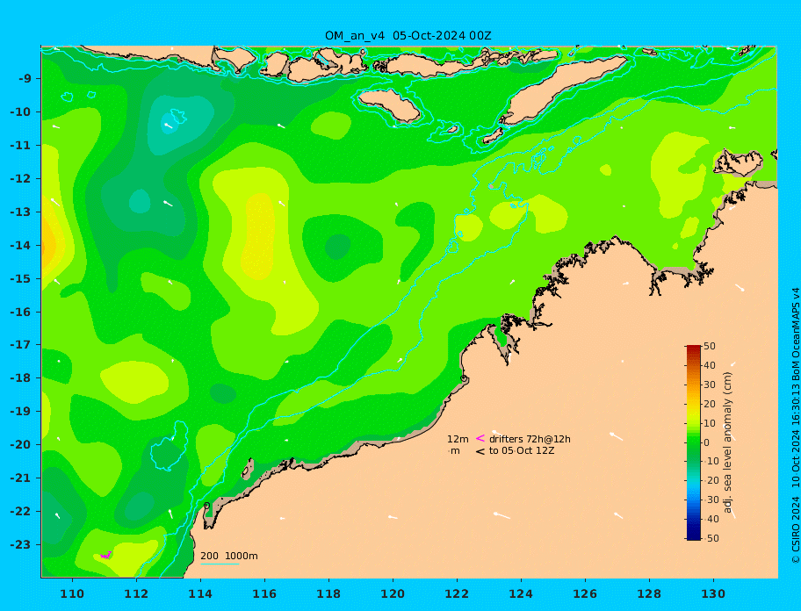Click the '-11' latitude axis label

click(21, 146)
